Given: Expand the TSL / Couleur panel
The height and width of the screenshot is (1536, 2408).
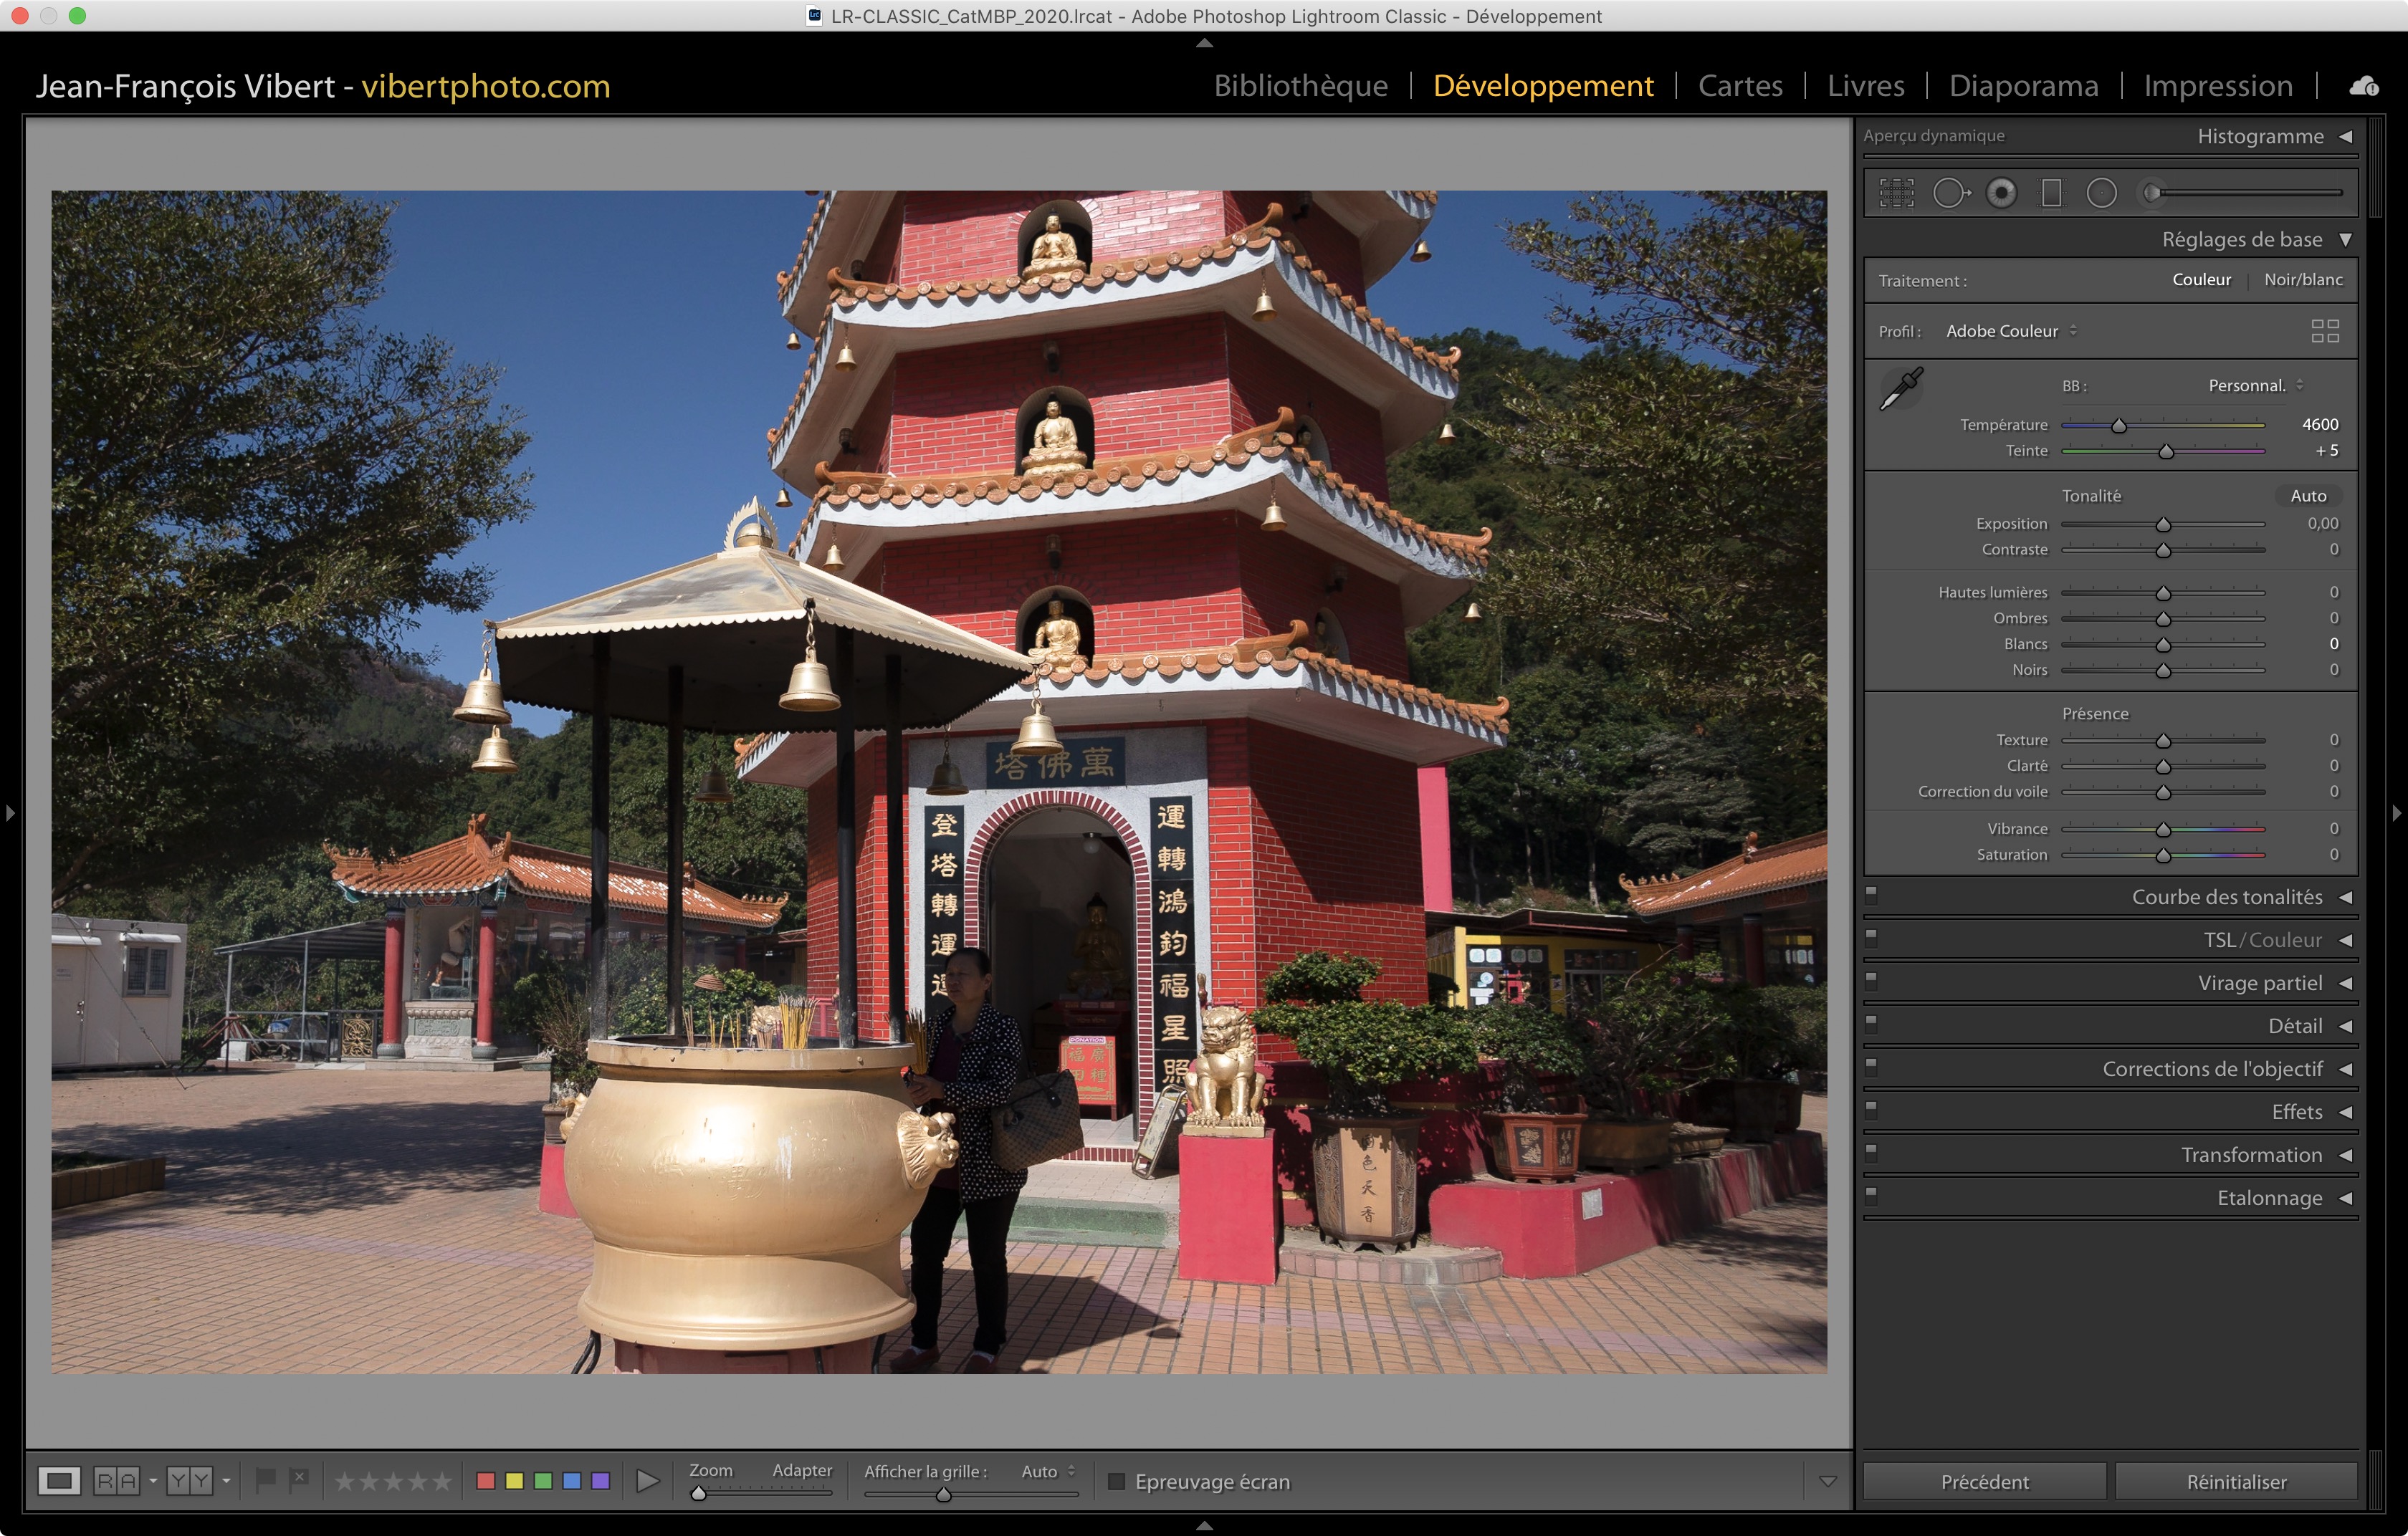Looking at the screenshot, I should pos(2262,939).
